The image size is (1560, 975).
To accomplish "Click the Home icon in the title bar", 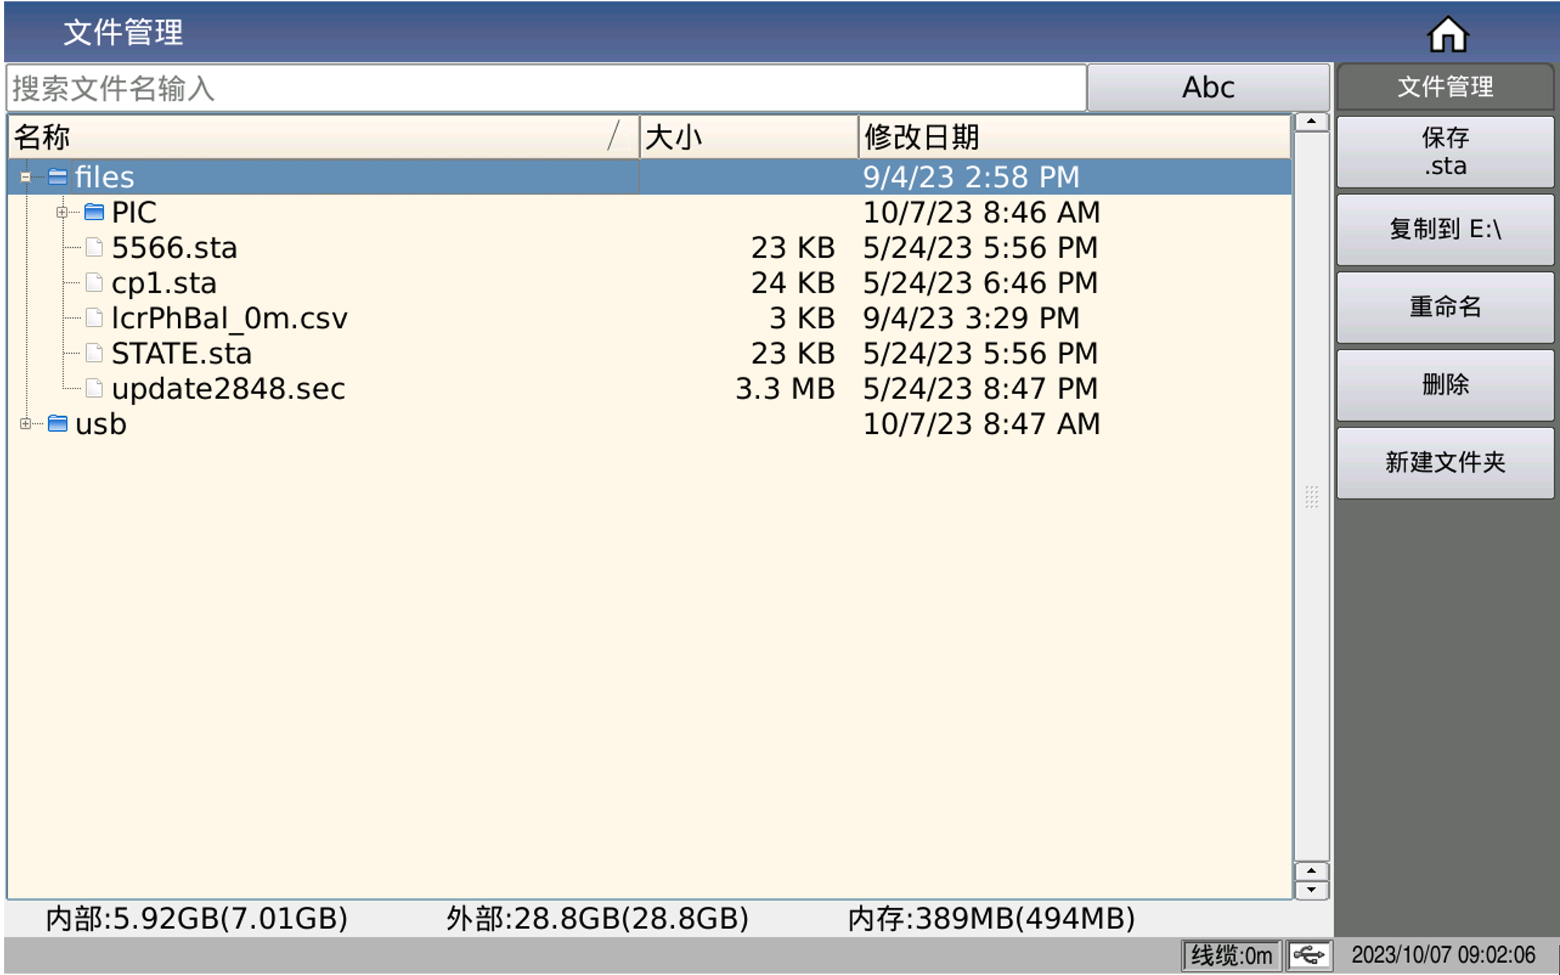I will tap(1450, 33).
